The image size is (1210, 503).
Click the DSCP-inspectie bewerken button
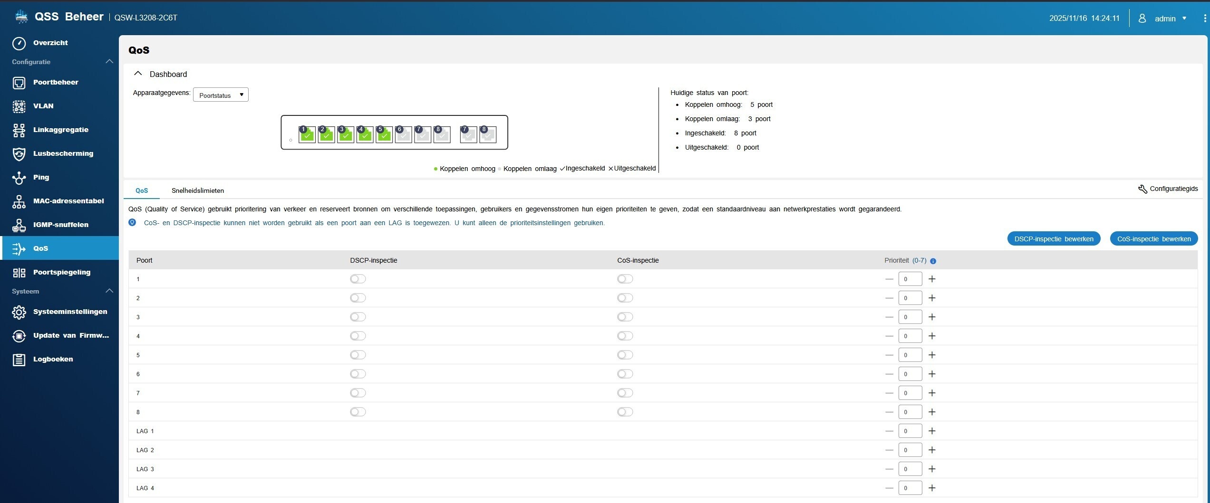pyautogui.click(x=1054, y=238)
